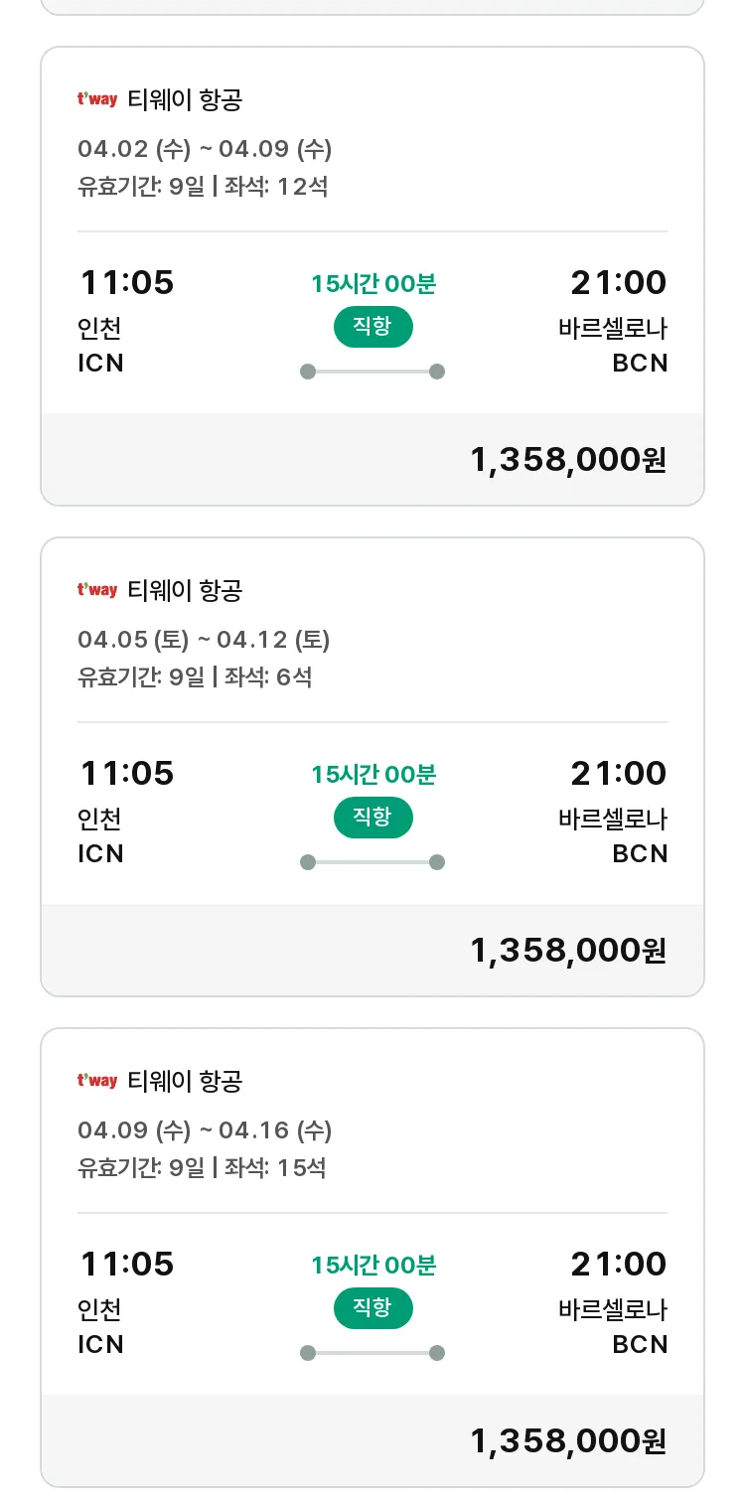Open the 04.02 (수) ~ 04.09 (수) date range
The image size is (745, 1500).
[x=205, y=150]
